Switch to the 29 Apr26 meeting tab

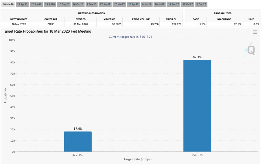(22, 4)
